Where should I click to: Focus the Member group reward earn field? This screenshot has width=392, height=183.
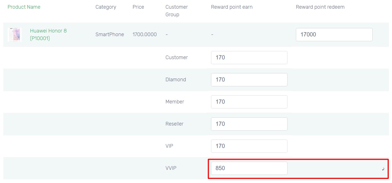click(249, 102)
